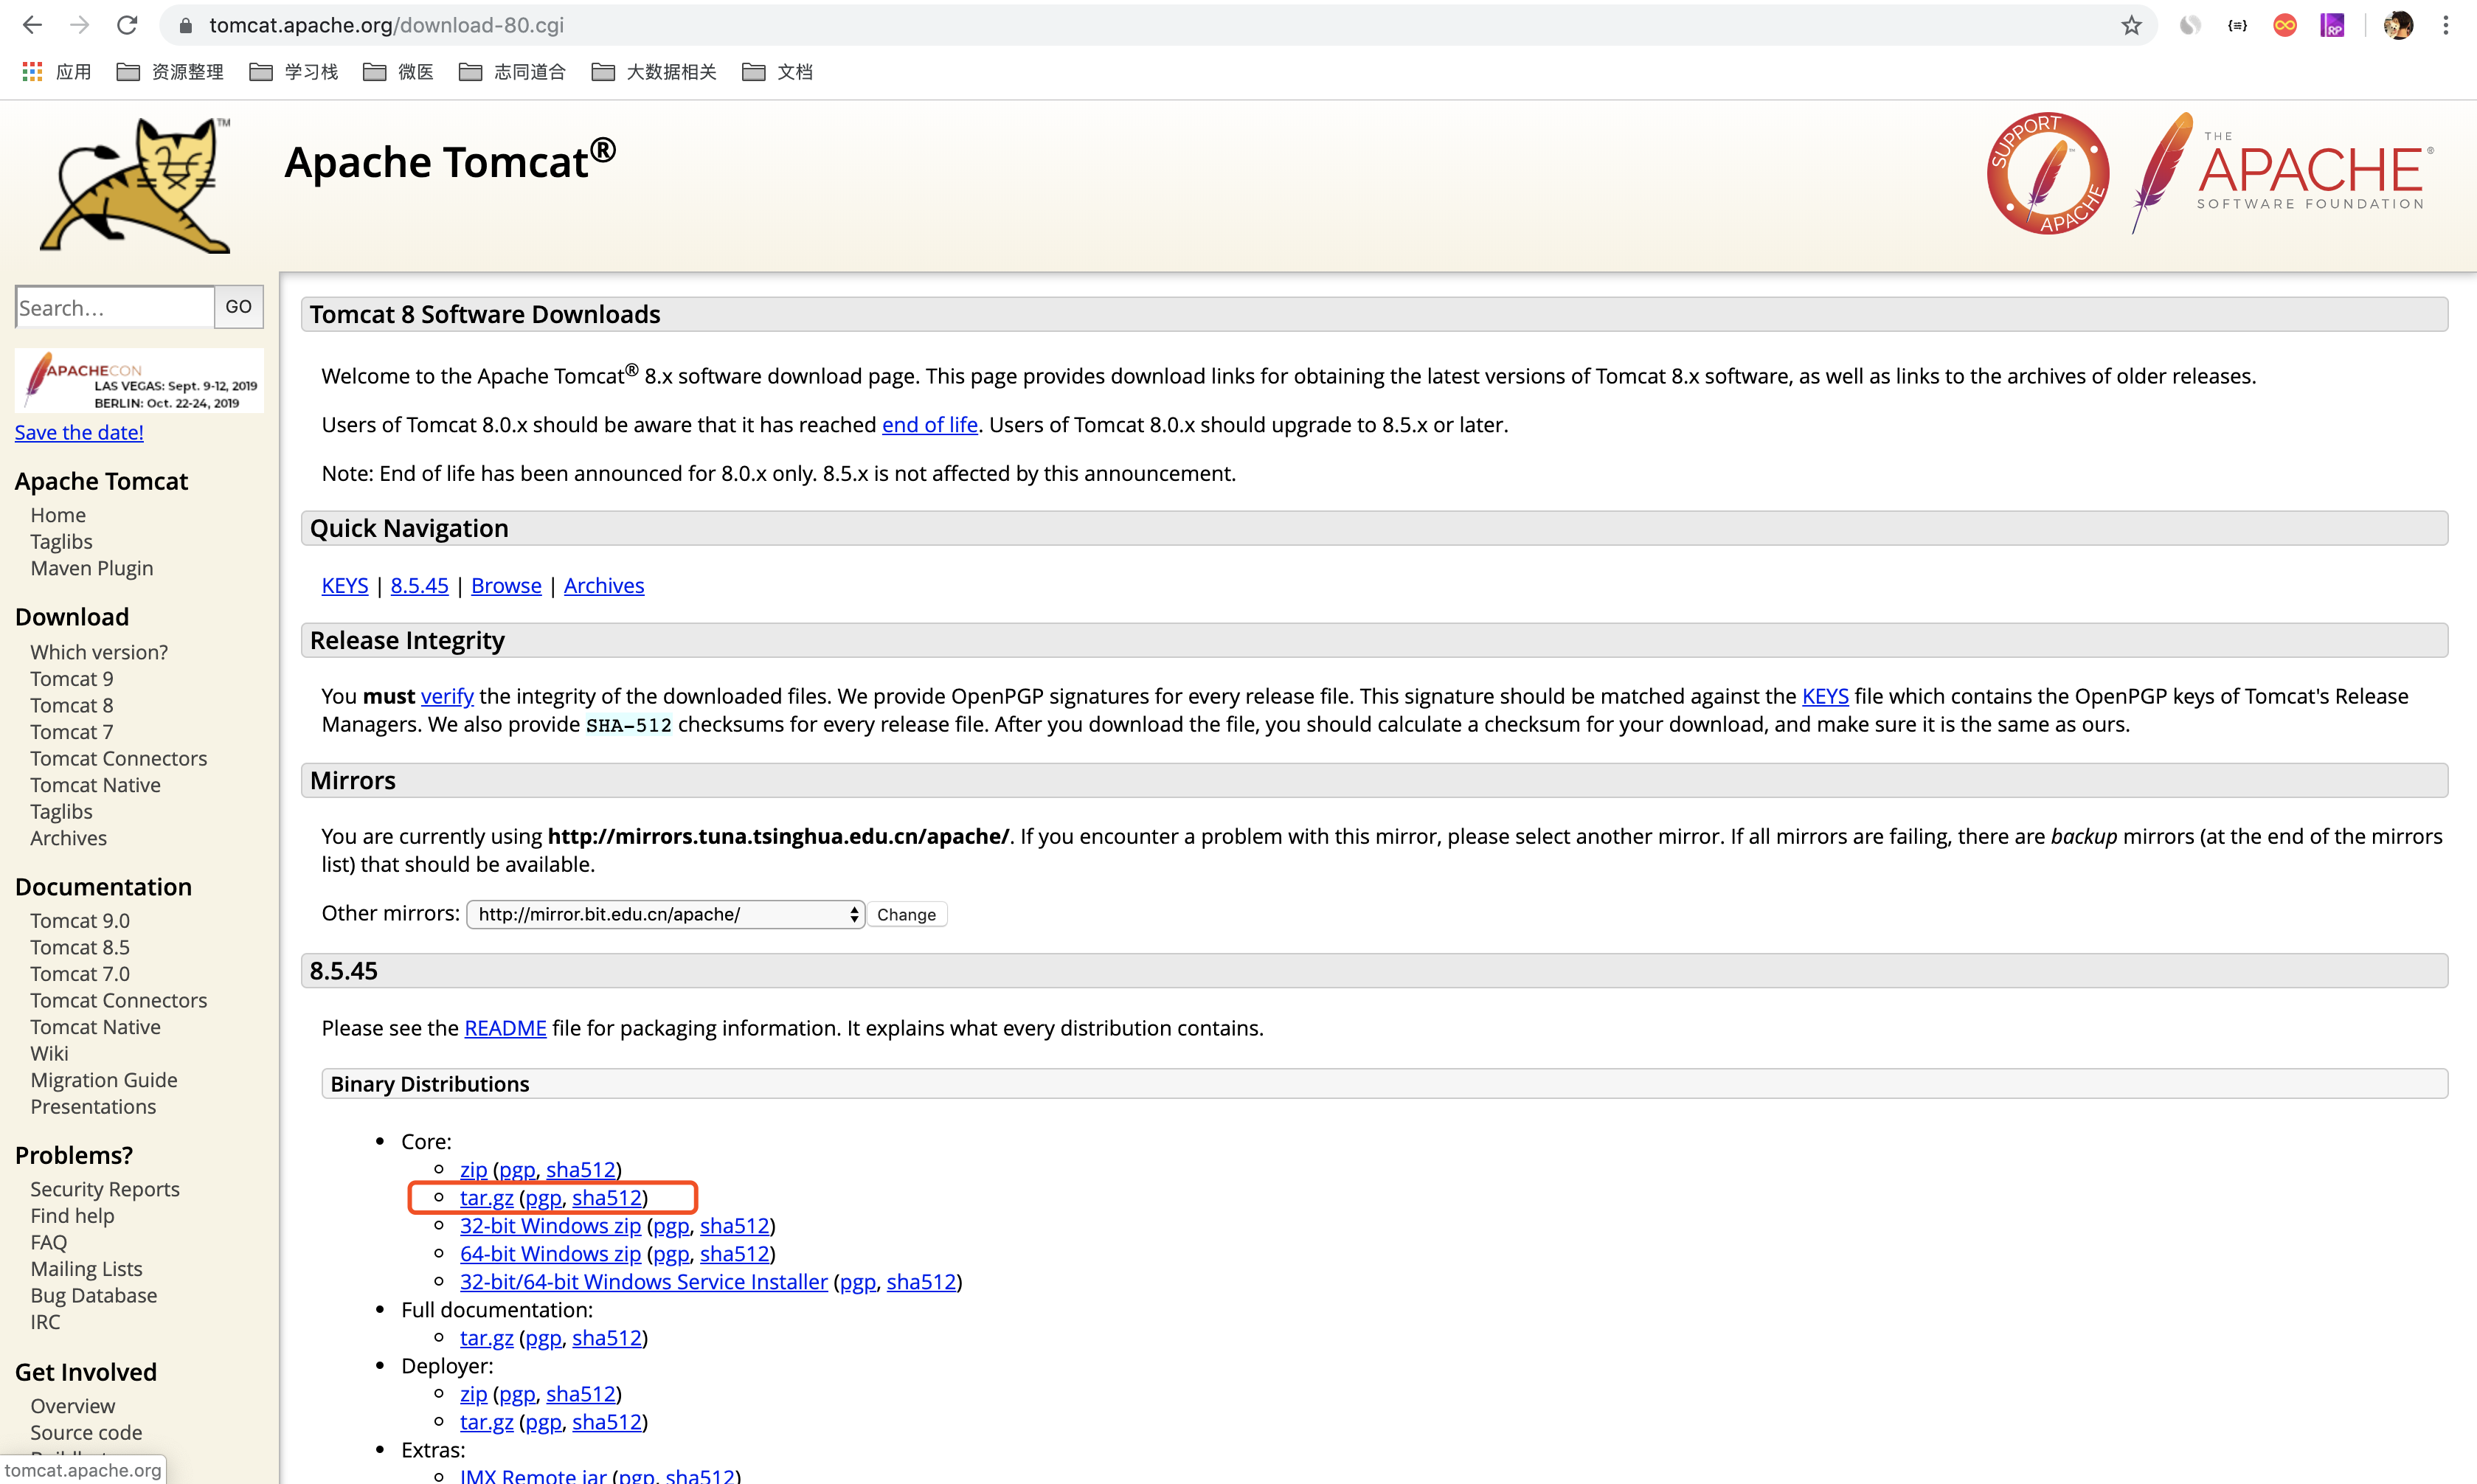Click the Support Apache round badge
Viewport: 2477px width, 1484px height.
2047,173
